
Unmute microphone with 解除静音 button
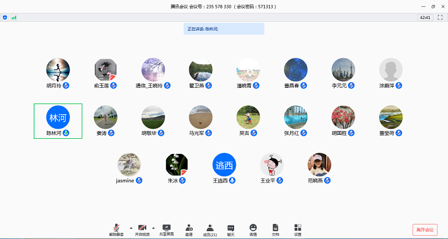click(116, 229)
